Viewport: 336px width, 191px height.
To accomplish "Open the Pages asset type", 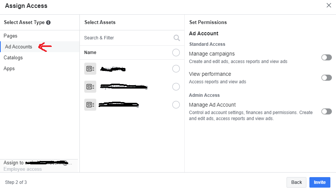I will coord(10,36).
